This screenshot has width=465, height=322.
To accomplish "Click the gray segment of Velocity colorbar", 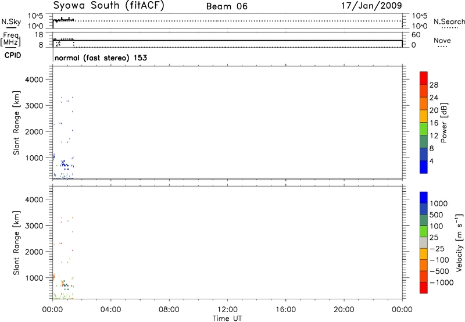I will click(x=424, y=243).
